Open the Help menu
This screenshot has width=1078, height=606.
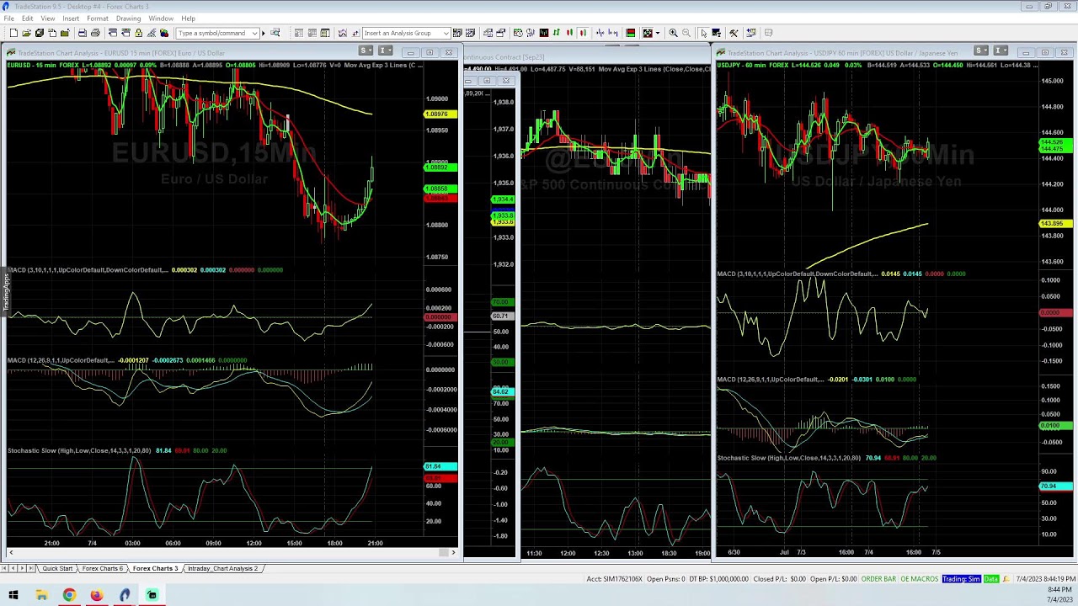click(188, 19)
